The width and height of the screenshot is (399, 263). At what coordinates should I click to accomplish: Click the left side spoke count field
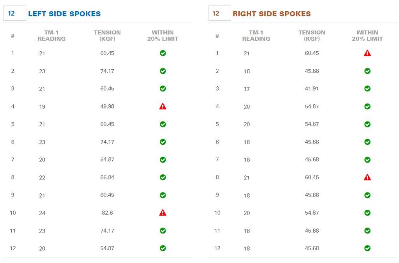(x=14, y=13)
